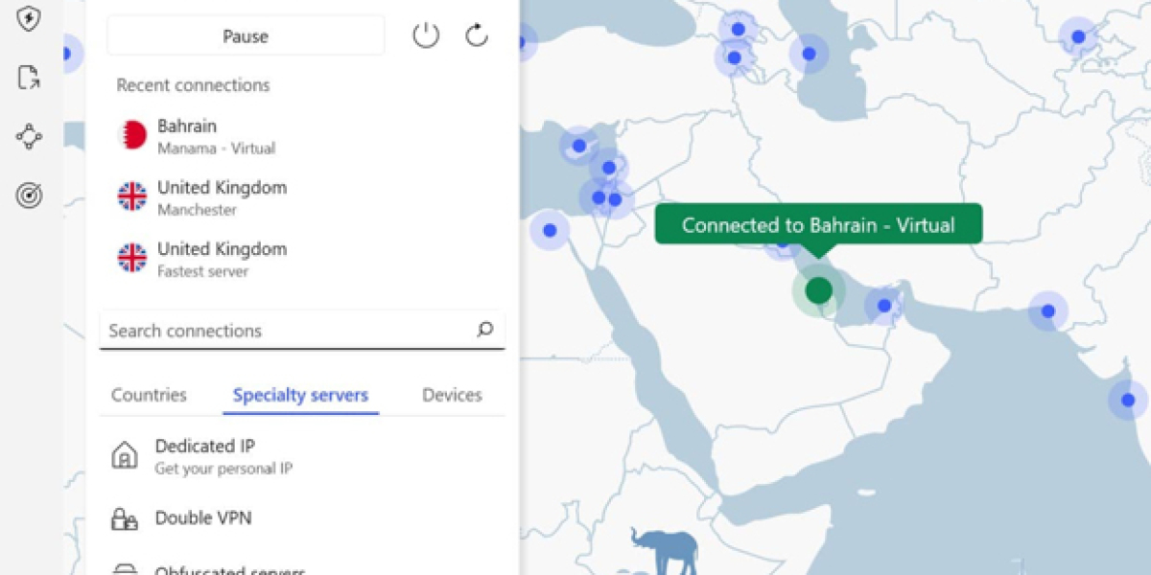Click the green connected Bahrain map marker
The width and height of the screenshot is (1151, 575).
(x=818, y=290)
